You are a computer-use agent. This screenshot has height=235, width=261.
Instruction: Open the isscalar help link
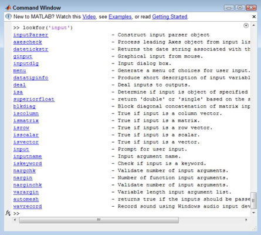click(x=26, y=135)
